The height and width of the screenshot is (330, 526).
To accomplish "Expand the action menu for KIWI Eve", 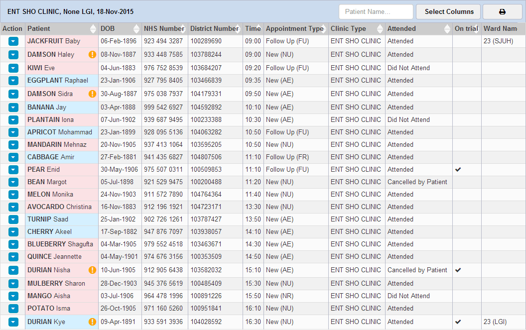I will [x=13, y=68].
